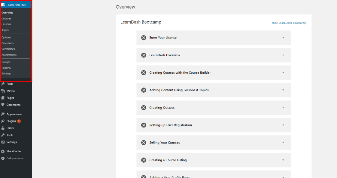Click the Users person icon
This screenshot has width=337, height=178.
[x=3, y=128]
